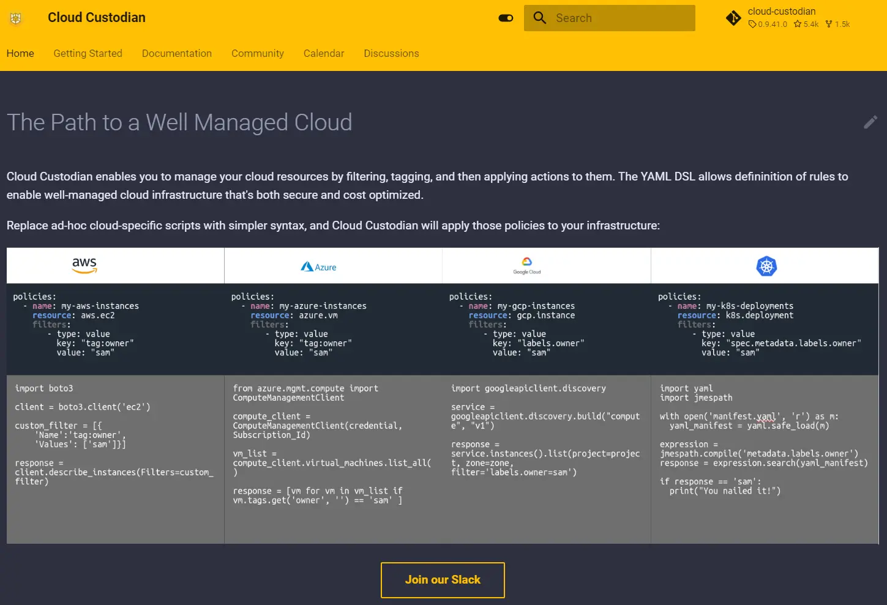Click the "my-k8s-deployments" policy name
The image size is (887, 605).
(750, 306)
